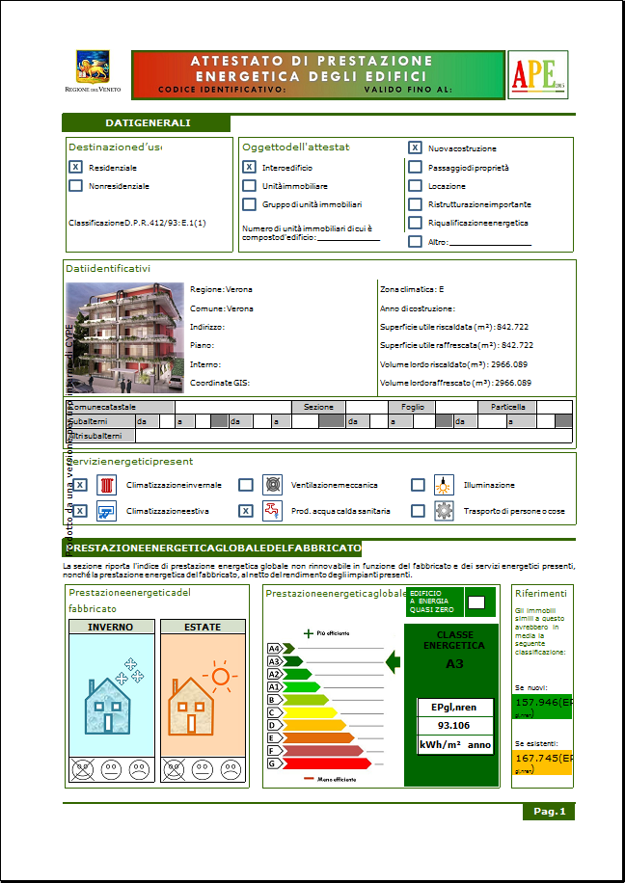625x883 pixels.
Task: Click the ESTATE column header
Action: click(203, 627)
